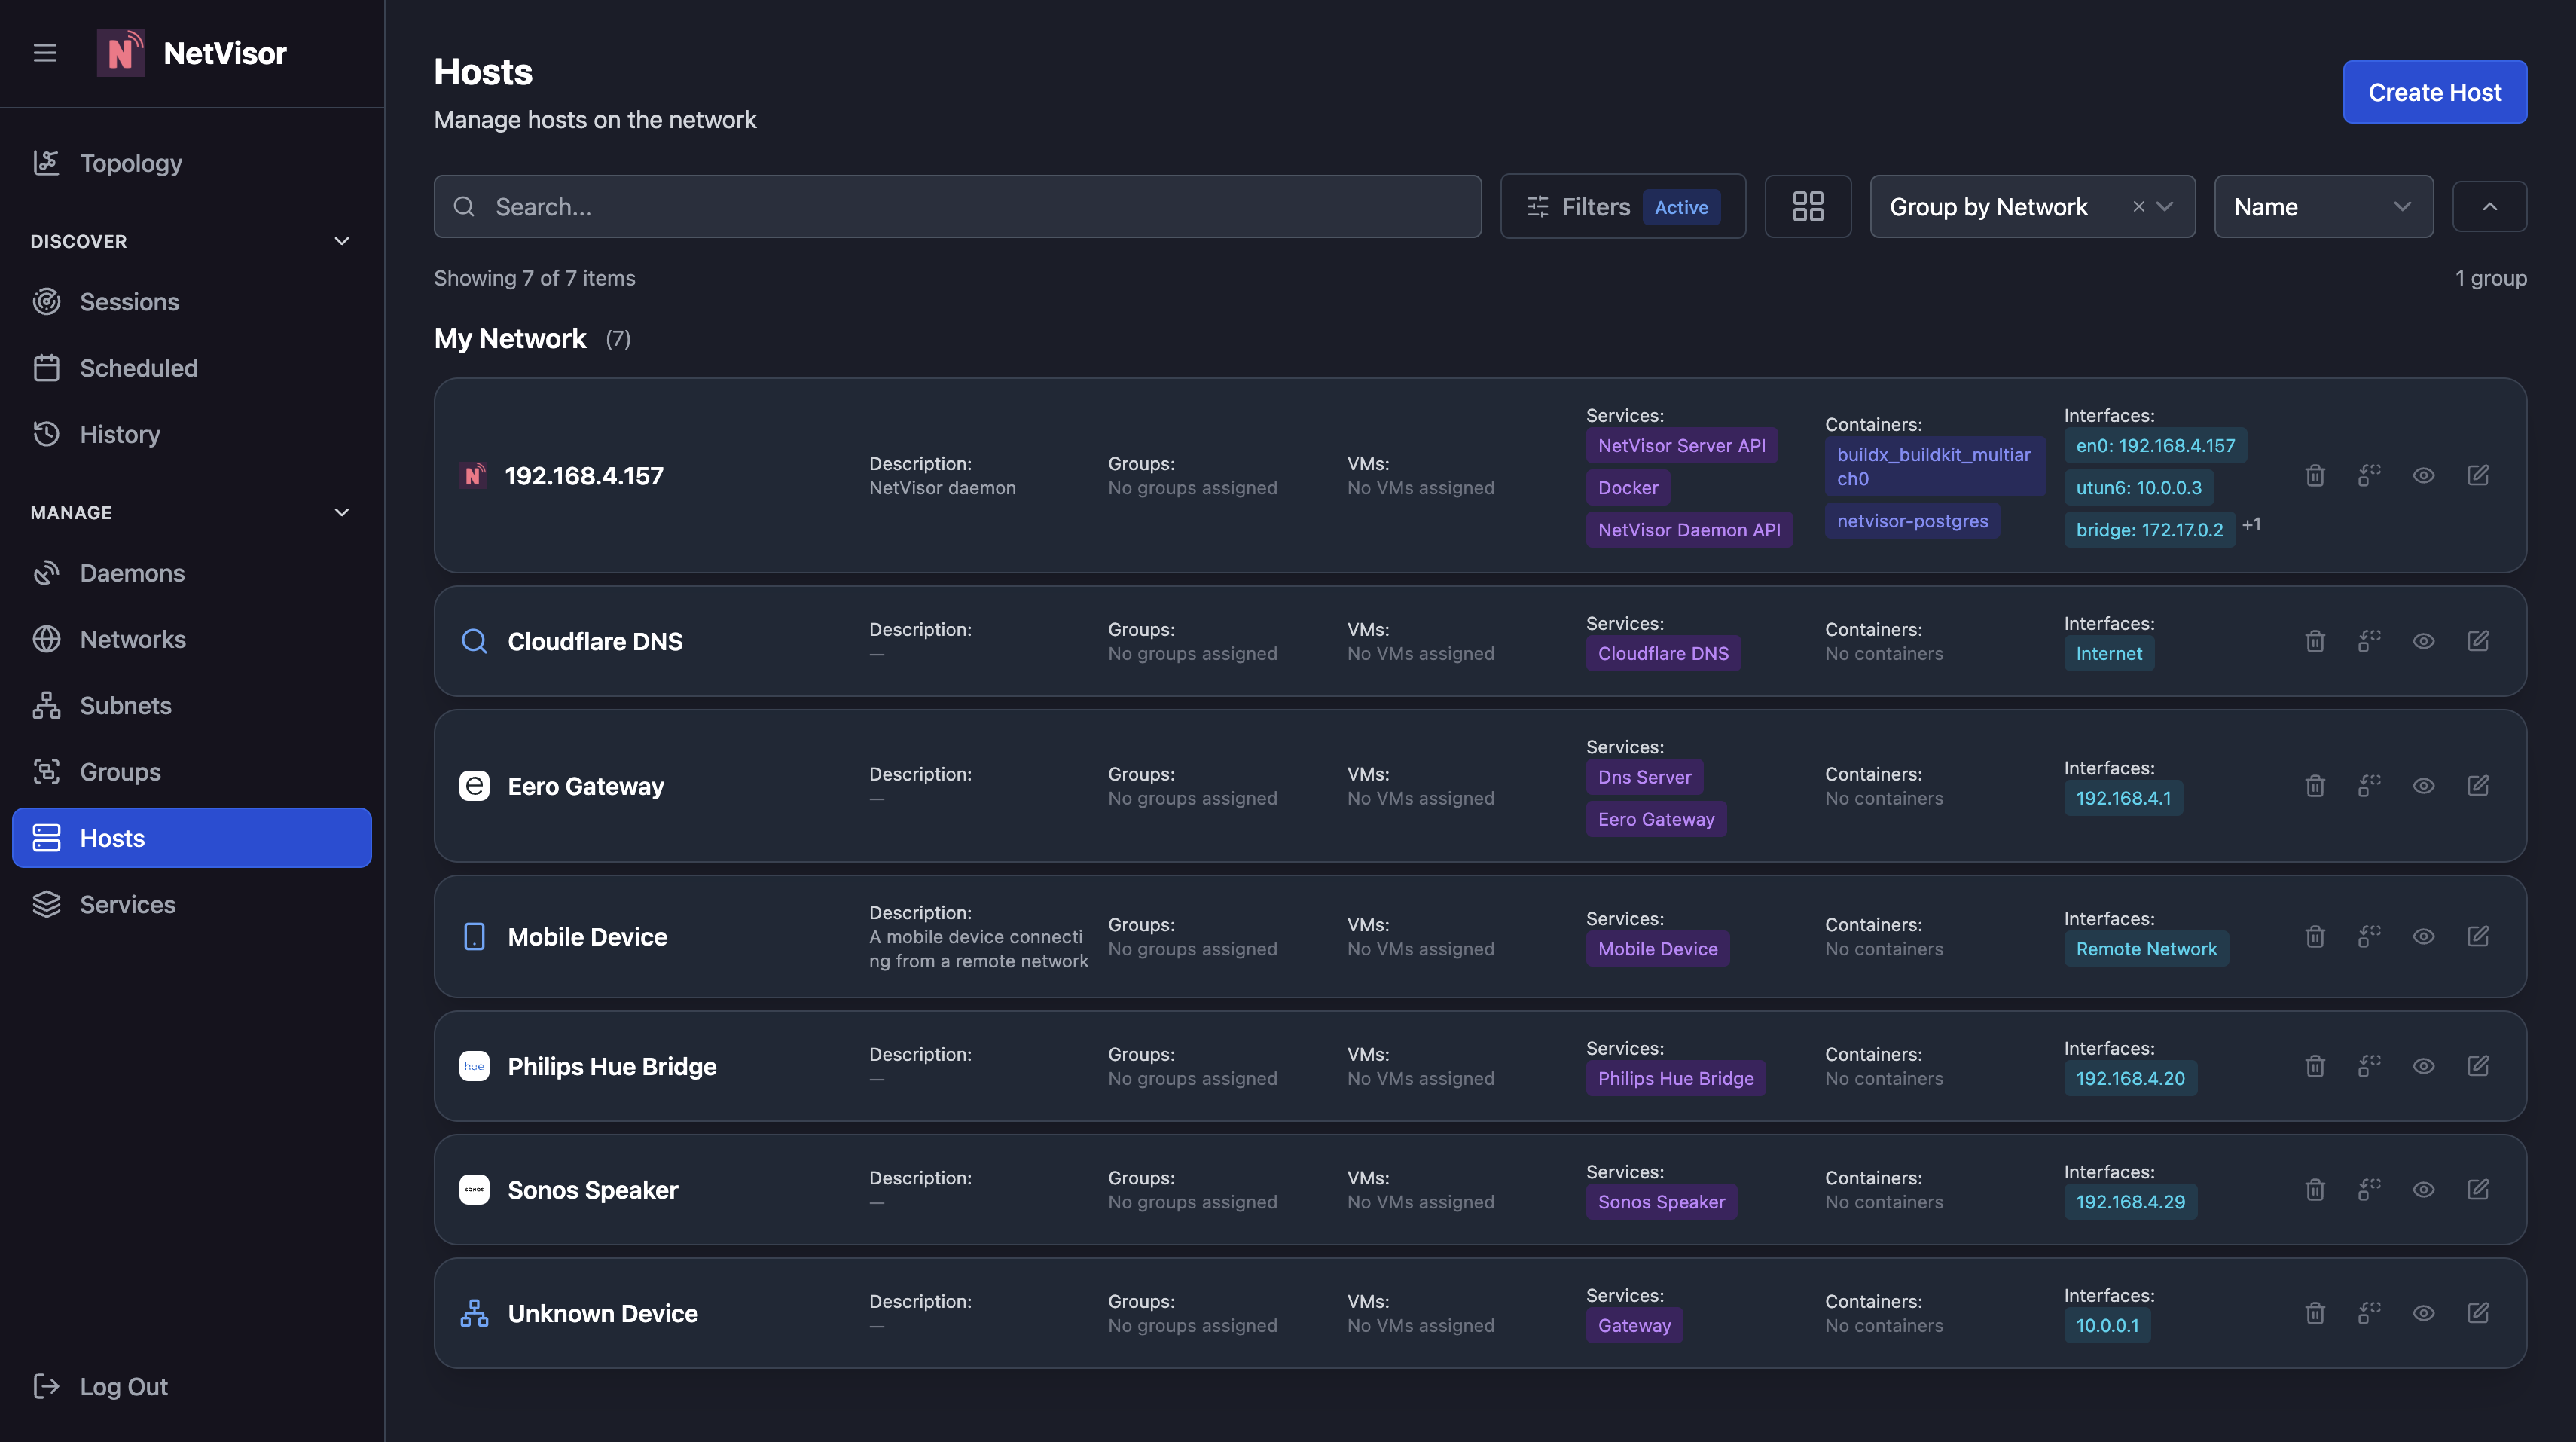Open edit pencil icon for Eero Gateway

click(2478, 786)
